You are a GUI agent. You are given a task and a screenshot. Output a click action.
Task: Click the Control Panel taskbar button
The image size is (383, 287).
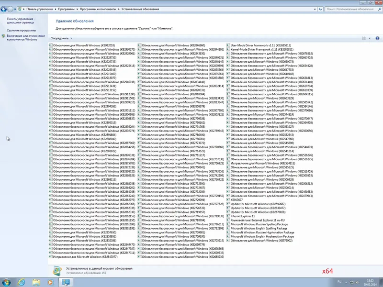click(66, 282)
